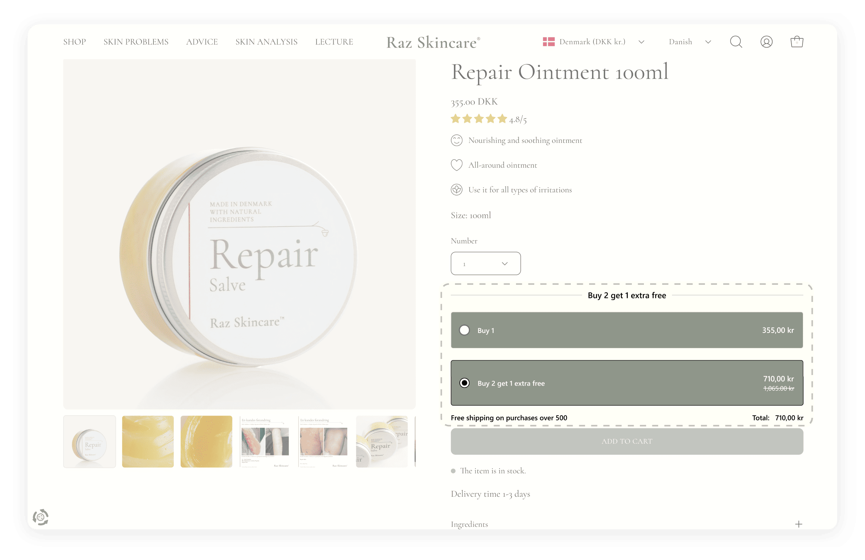Open the Denmark (DKK kr.) country dropdown
Image resolution: width=865 pixels, height=560 pixels.
pos(593,42)
